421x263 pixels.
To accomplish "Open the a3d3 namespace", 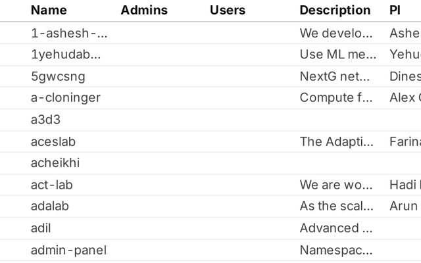I will tap(45, 120).
